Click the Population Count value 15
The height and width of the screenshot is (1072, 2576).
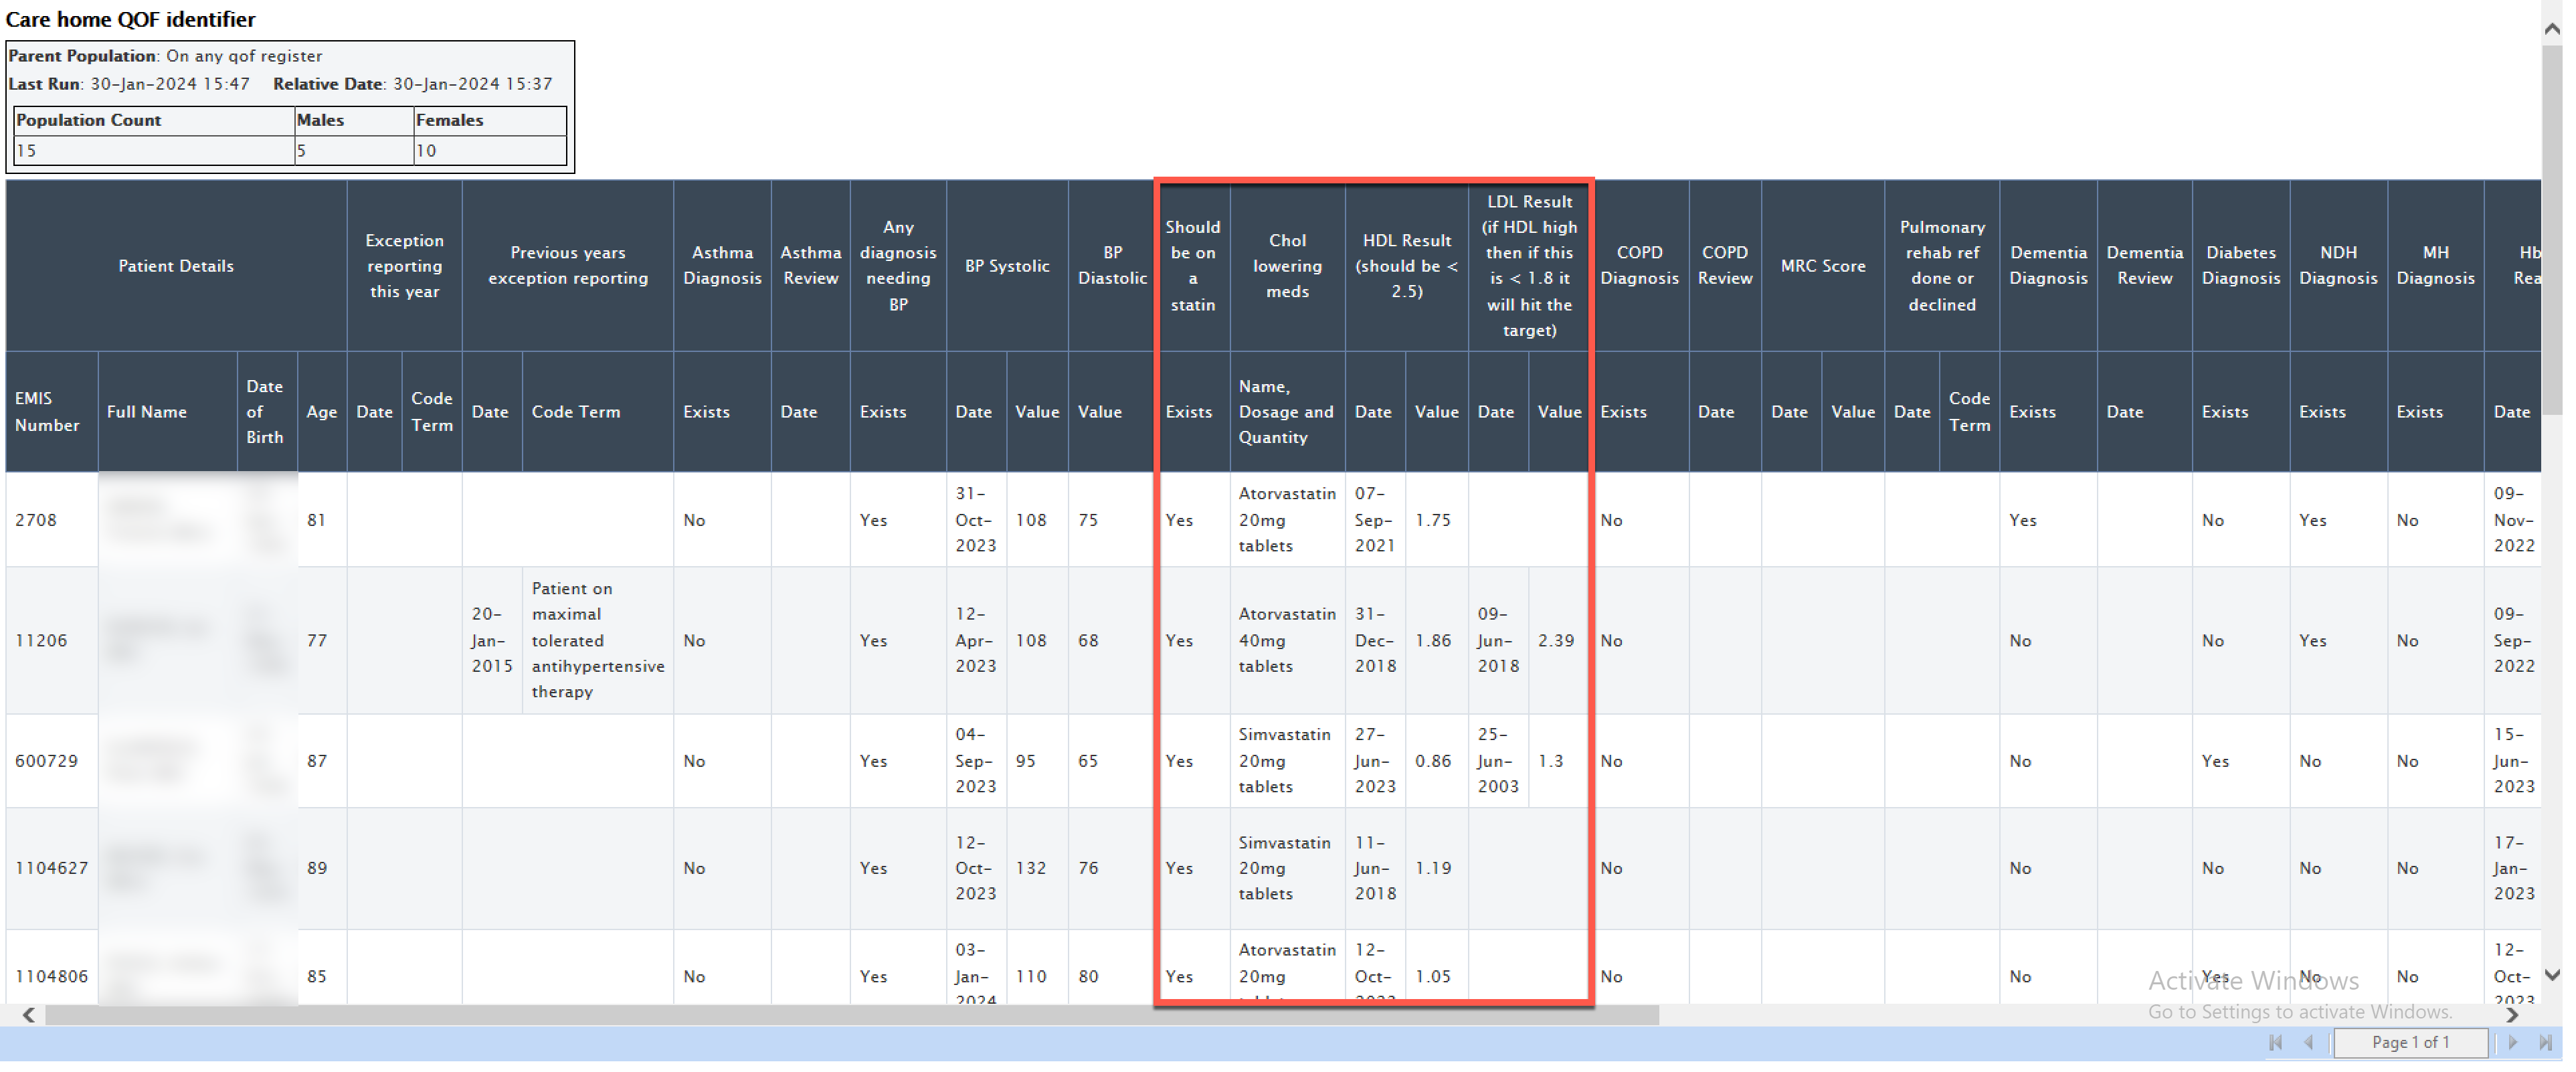(153, 151)
